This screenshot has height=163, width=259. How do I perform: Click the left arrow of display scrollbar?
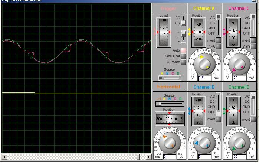(4, 157)
